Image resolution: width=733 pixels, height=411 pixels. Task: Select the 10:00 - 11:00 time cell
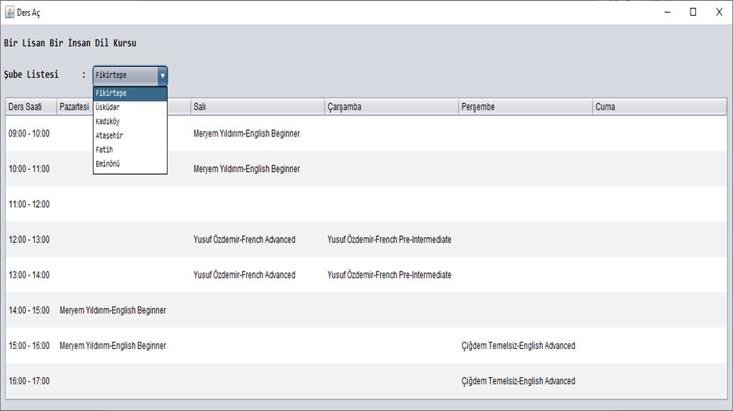[31, 169]
